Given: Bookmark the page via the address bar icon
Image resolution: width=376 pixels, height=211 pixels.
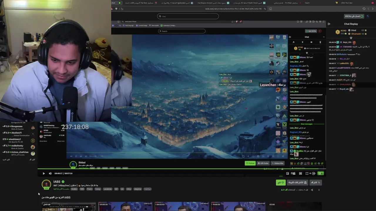Looking at the screenshot, I should 271,9.
